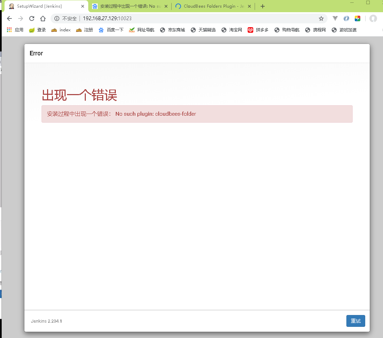Viewport: 383px width, 338px height.
Task: Open the colorful square extension icon
Action: click(x=358, y=18)
